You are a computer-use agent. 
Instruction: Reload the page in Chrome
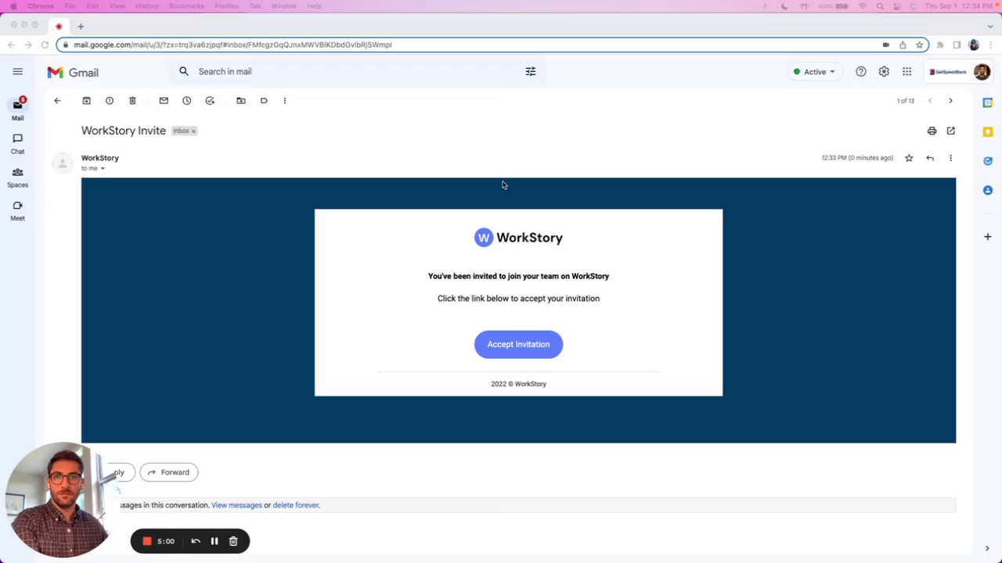pos(45,45)
